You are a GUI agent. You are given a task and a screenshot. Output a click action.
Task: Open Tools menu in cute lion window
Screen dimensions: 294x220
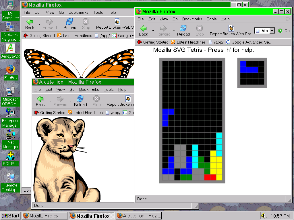[x=109, y=89]
